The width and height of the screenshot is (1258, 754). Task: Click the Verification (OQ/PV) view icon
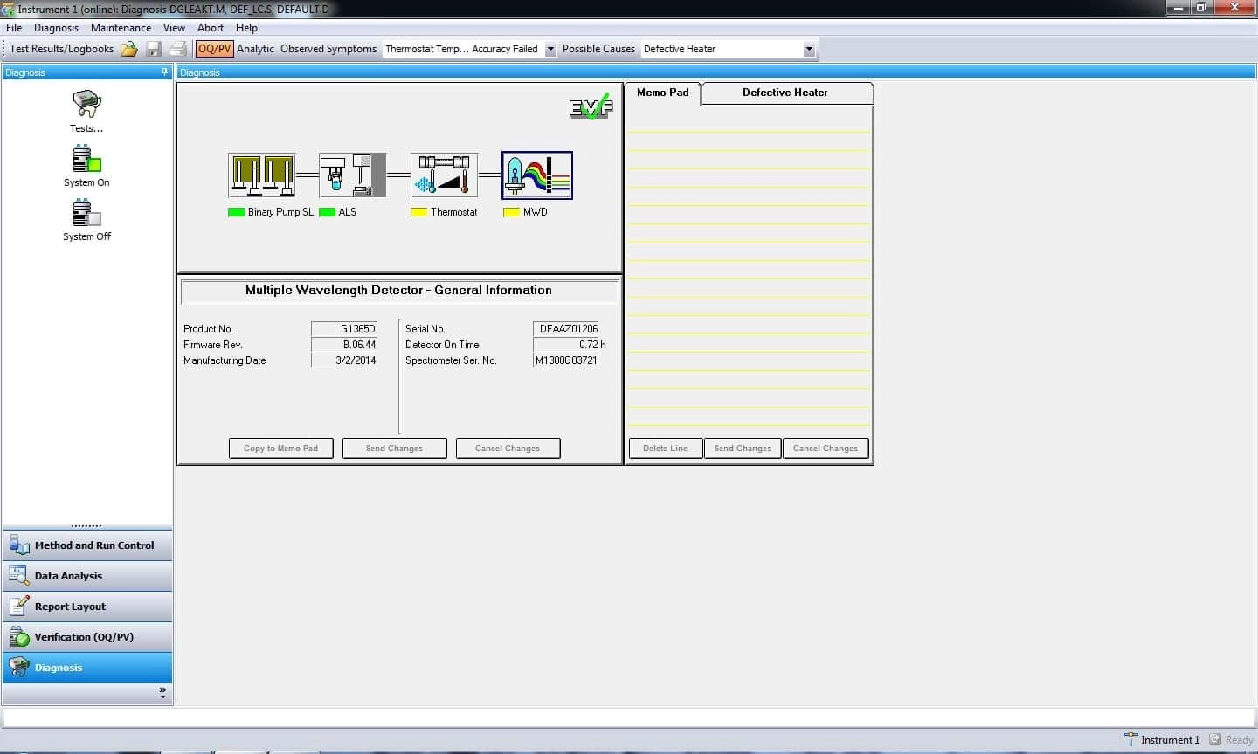coord(19,637)
